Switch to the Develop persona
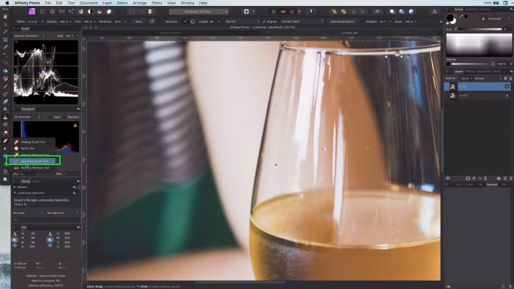 52,11
